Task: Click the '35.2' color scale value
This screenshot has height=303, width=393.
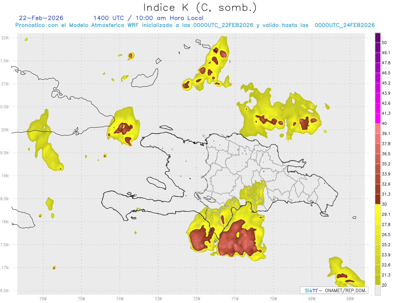Action: 386,164
